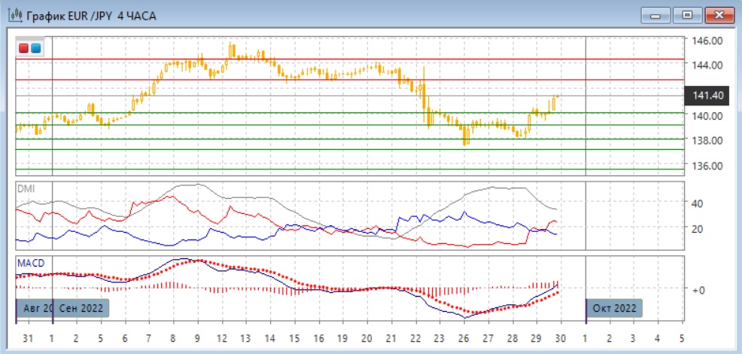Click the MACD indicator label
The image size is (742, 354).
tap(30, 262)
